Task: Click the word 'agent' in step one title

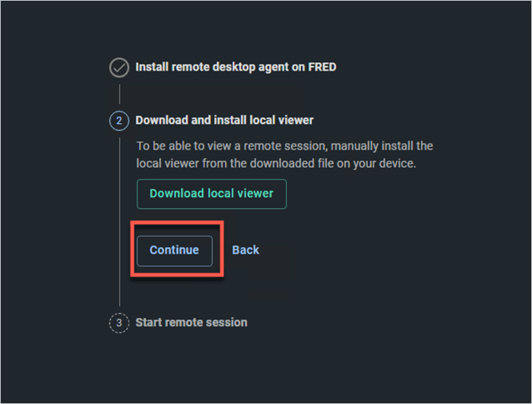Action: [271, 67]
